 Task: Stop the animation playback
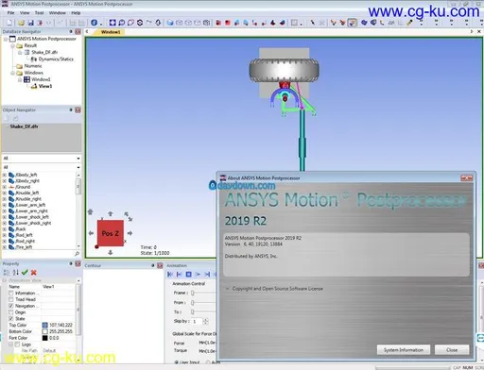tap(188, 275)
